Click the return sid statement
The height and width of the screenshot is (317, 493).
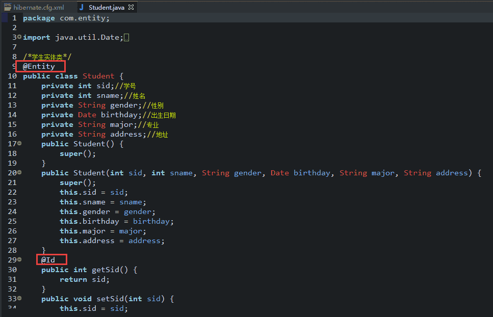(84, 279)
